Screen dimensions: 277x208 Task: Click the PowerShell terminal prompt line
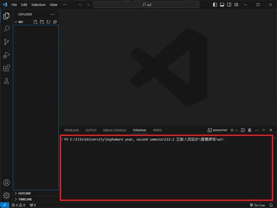point(144,139)
